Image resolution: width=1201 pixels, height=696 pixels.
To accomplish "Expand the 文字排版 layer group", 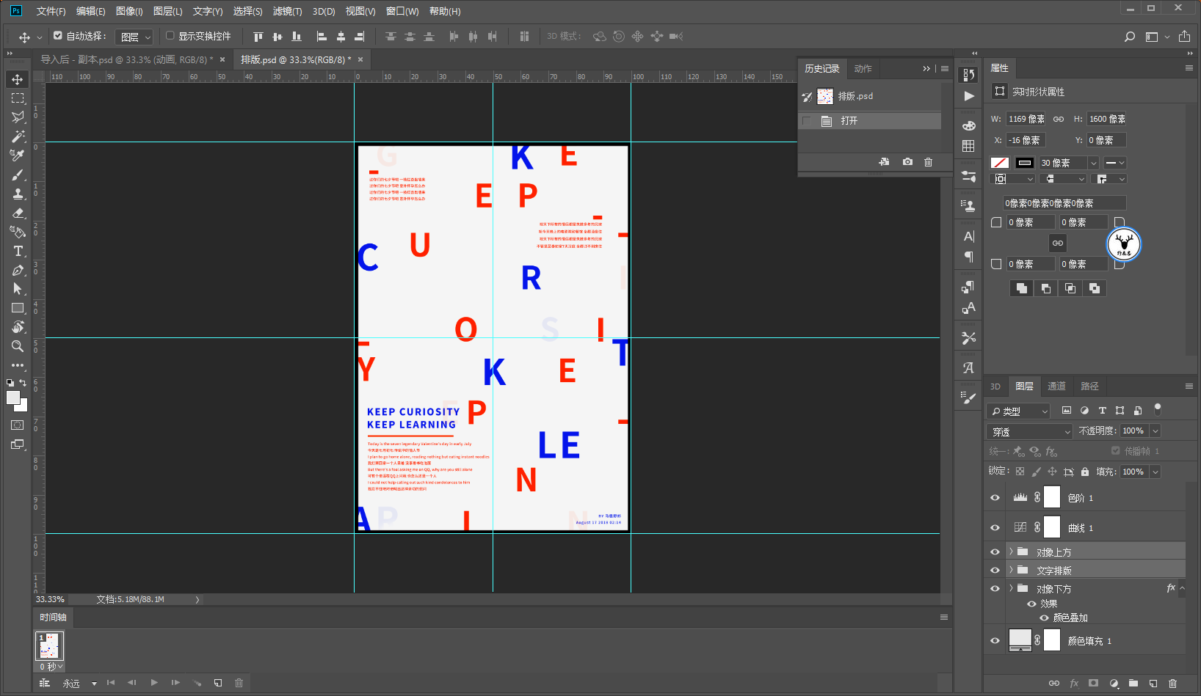I will tap(1011, 570).
